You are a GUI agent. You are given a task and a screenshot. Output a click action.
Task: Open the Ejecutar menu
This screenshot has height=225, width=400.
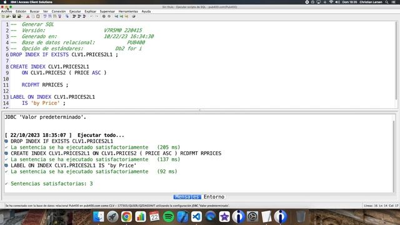click(75, 11)
